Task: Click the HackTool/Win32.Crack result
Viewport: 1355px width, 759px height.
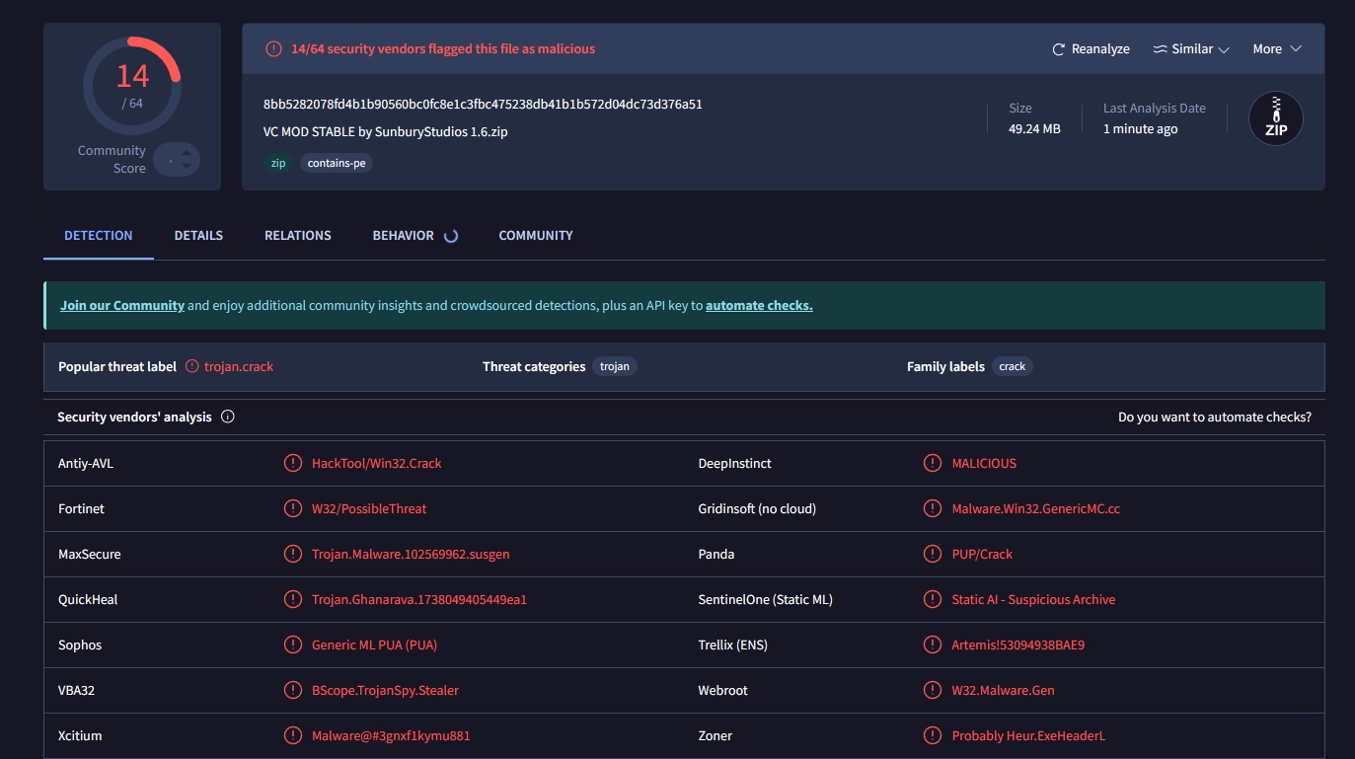Action: [x=377, y=463]
